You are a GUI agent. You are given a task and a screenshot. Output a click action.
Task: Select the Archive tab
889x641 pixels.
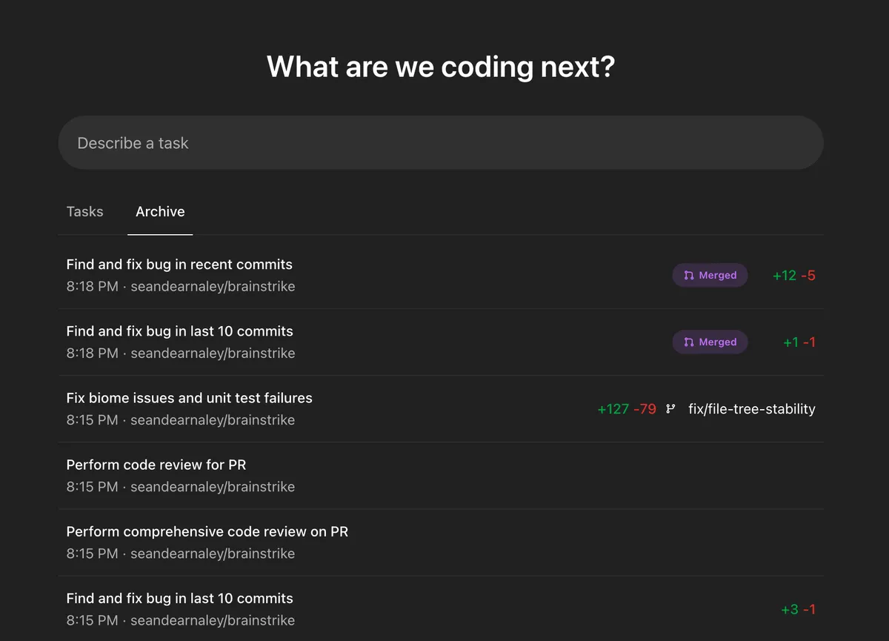click(x=160, y=212)
